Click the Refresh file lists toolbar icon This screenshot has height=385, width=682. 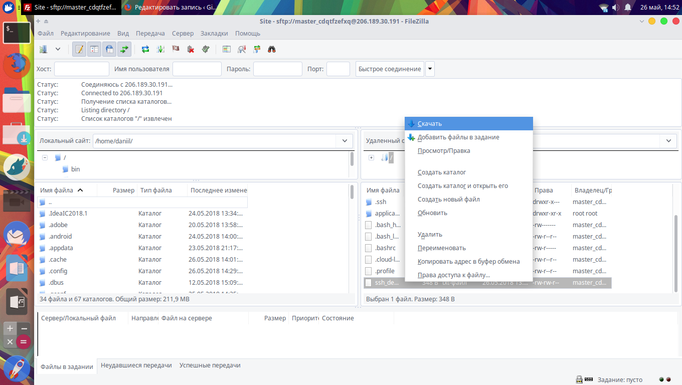[145, 49]
